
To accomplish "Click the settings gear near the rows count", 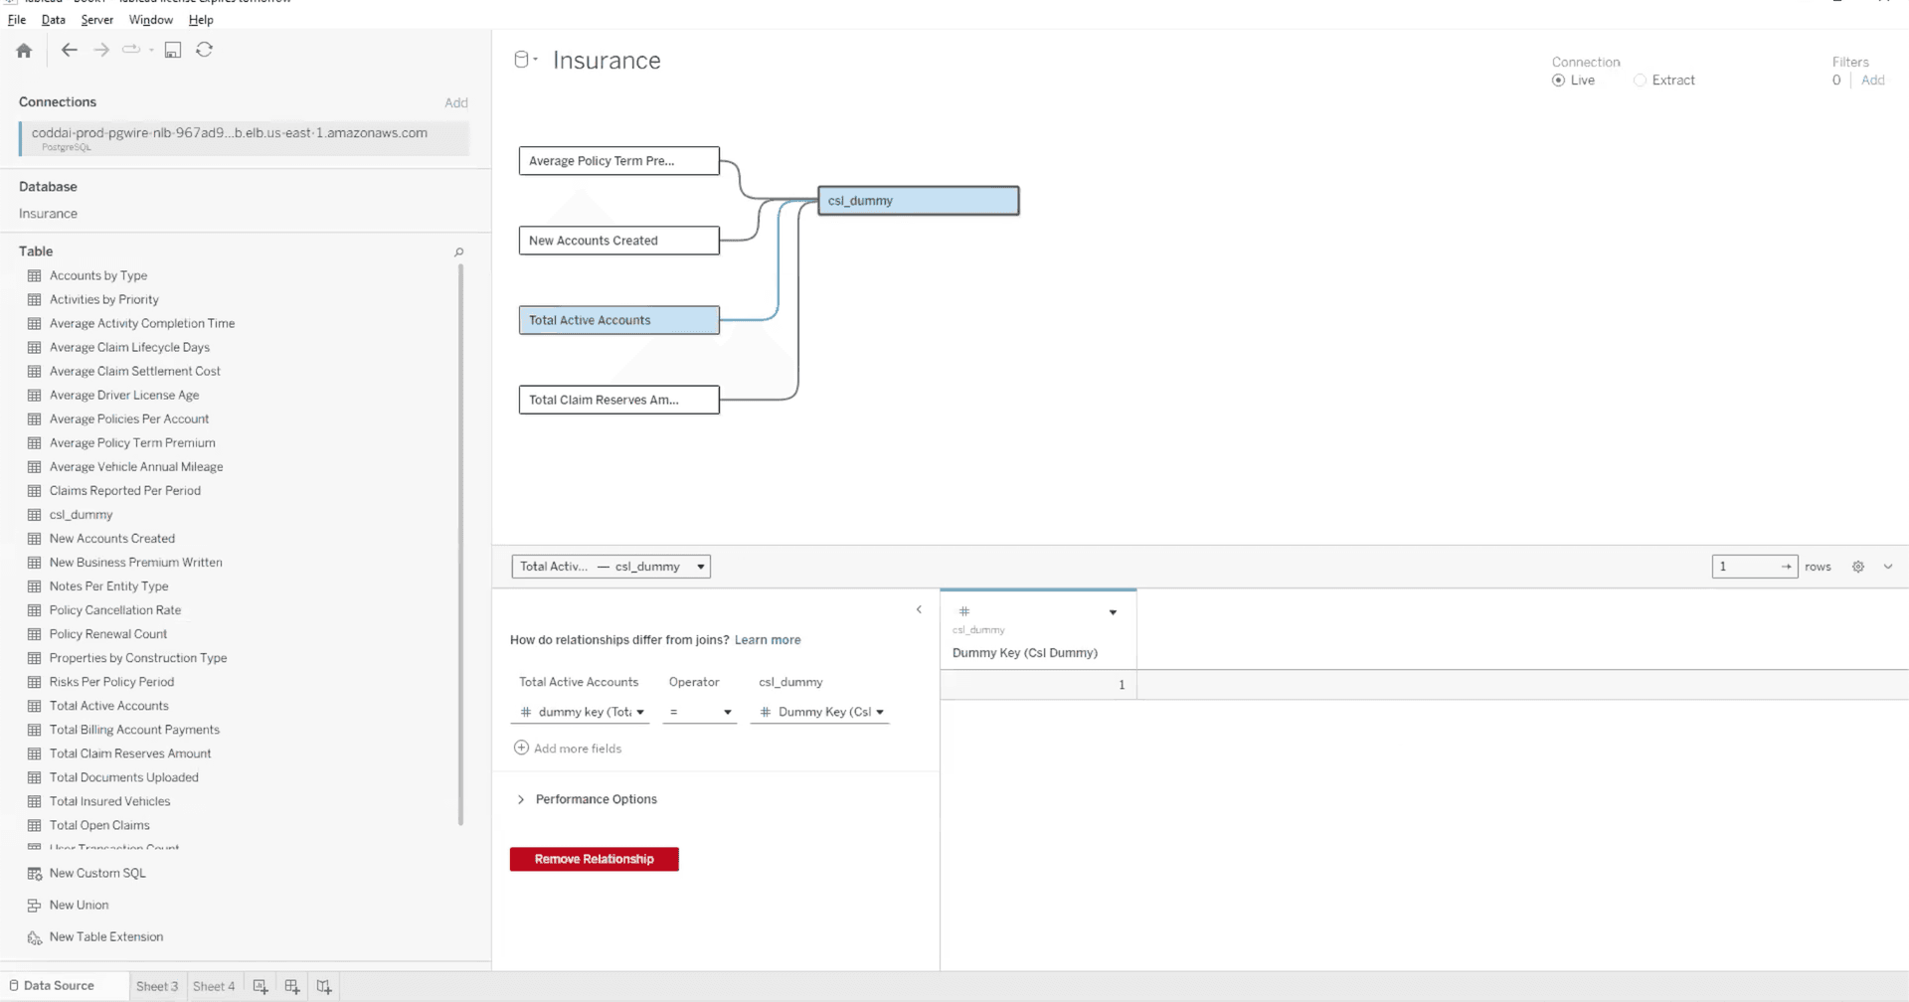I will click(x=1857, y=567).
